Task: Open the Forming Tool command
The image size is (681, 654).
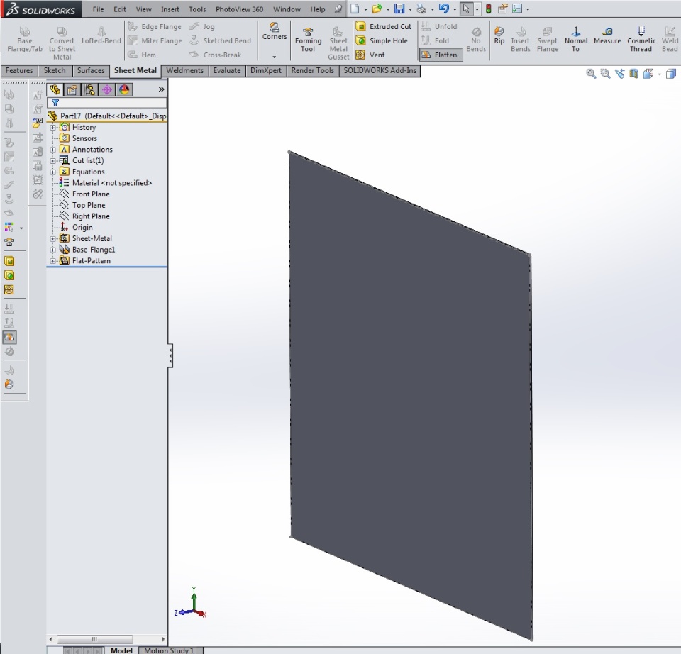Action: coord(308,39)
